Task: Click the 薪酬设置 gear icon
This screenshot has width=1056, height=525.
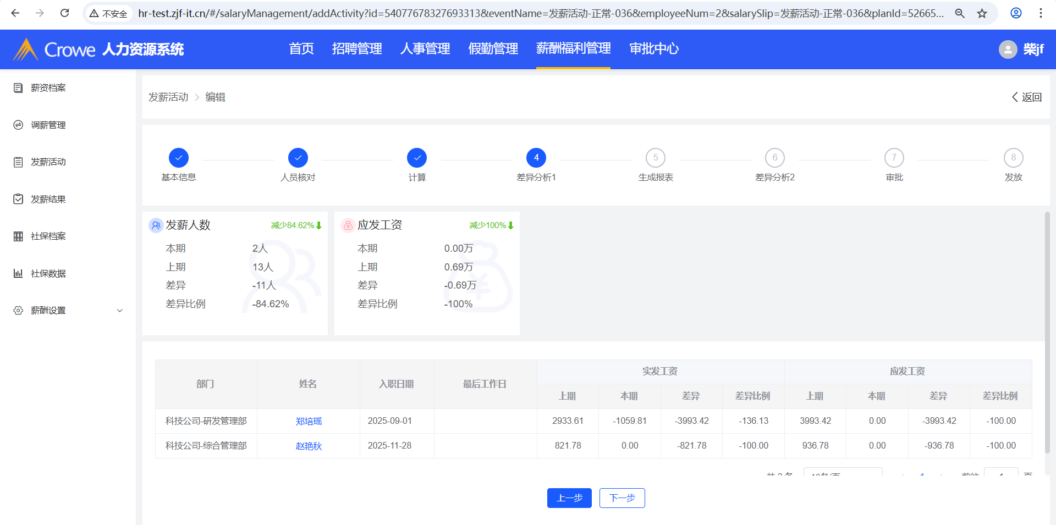Action: pos(18,311)
